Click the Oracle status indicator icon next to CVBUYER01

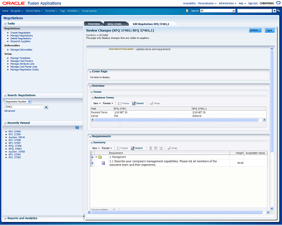coord(278,3)
